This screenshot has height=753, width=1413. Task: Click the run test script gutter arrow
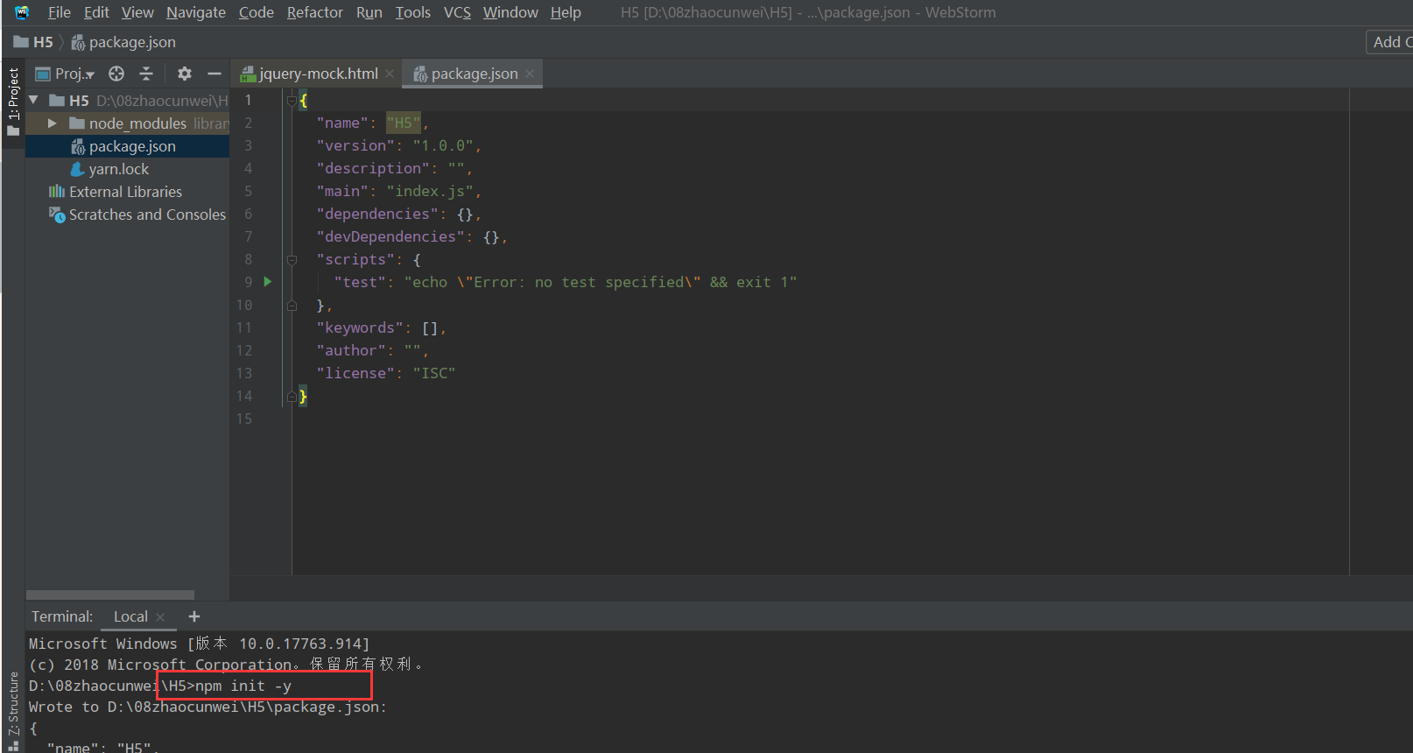[x=268, y=282]
